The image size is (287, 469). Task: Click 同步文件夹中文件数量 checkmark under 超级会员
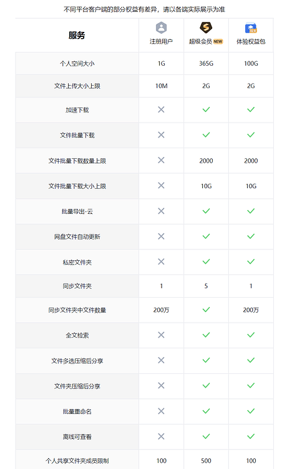pyautogui.click(x=206, y=310)
